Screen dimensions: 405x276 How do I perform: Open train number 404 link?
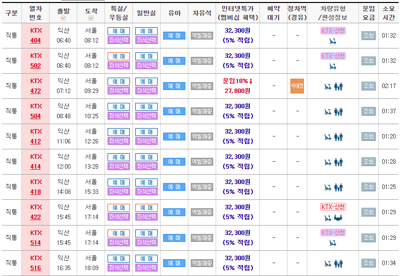(35, 41)
